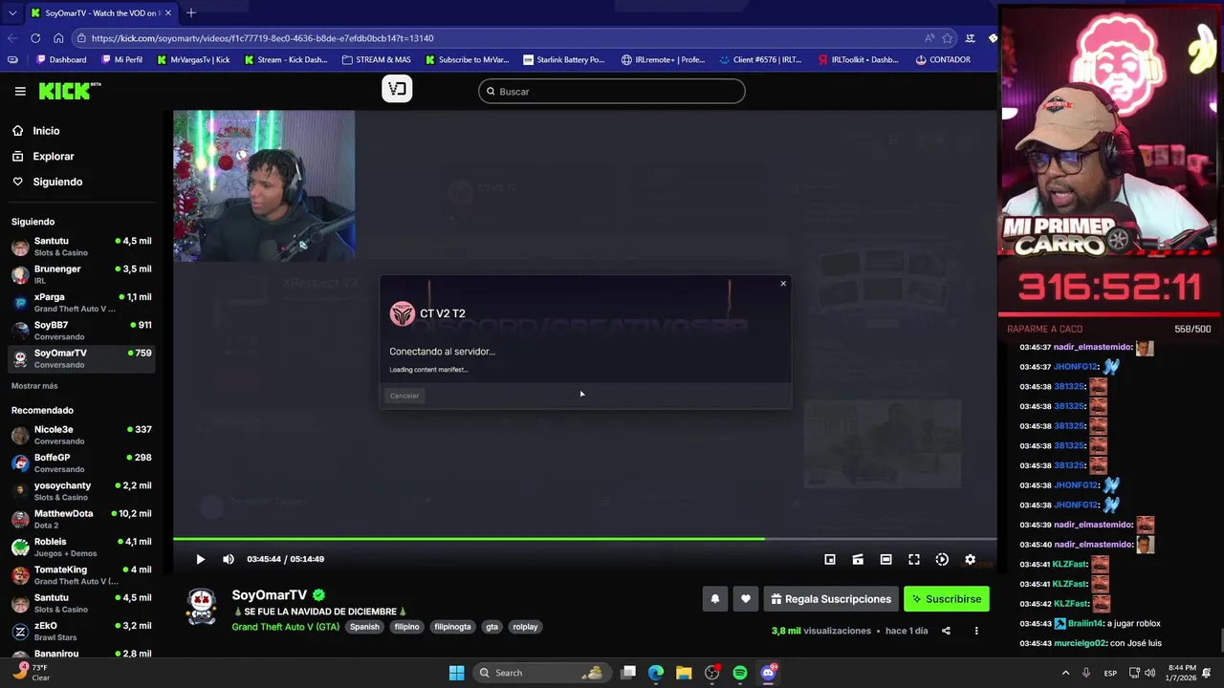Click the browser address bar URL
Screen dimensions: 1224x688
click(x=262, y=38)
